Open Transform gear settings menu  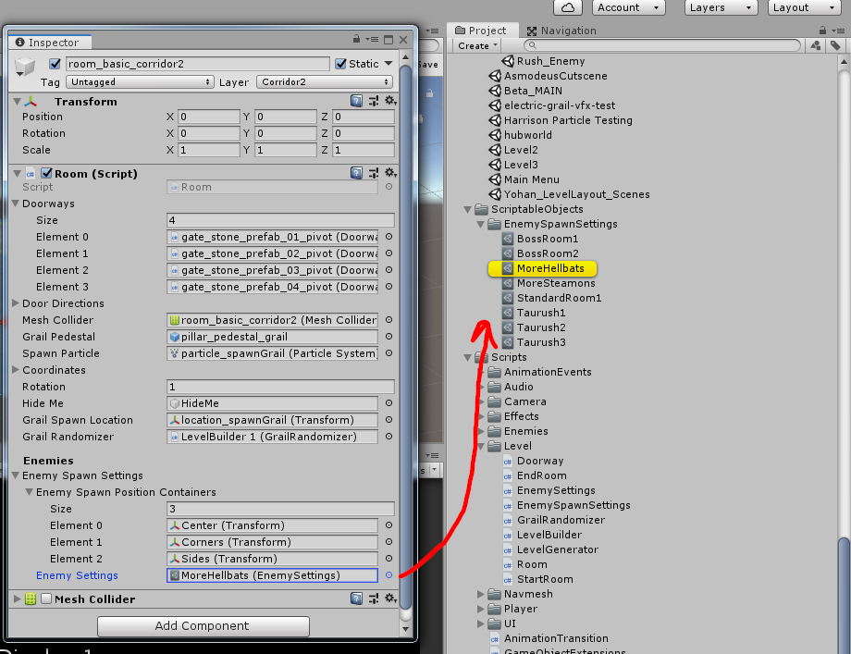390,101
